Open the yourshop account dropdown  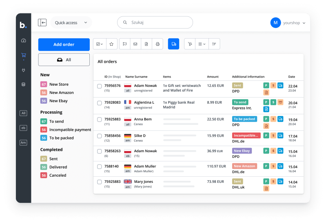coord(294,23)
